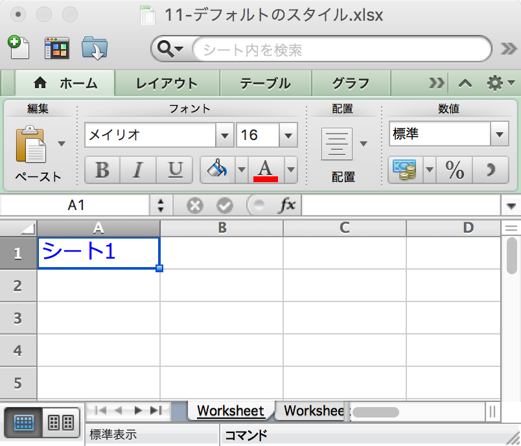Collapse the ribbon with the chevron
Viewport: 521px width, 446px height.
pyautogui.click(x=464, y=83)
